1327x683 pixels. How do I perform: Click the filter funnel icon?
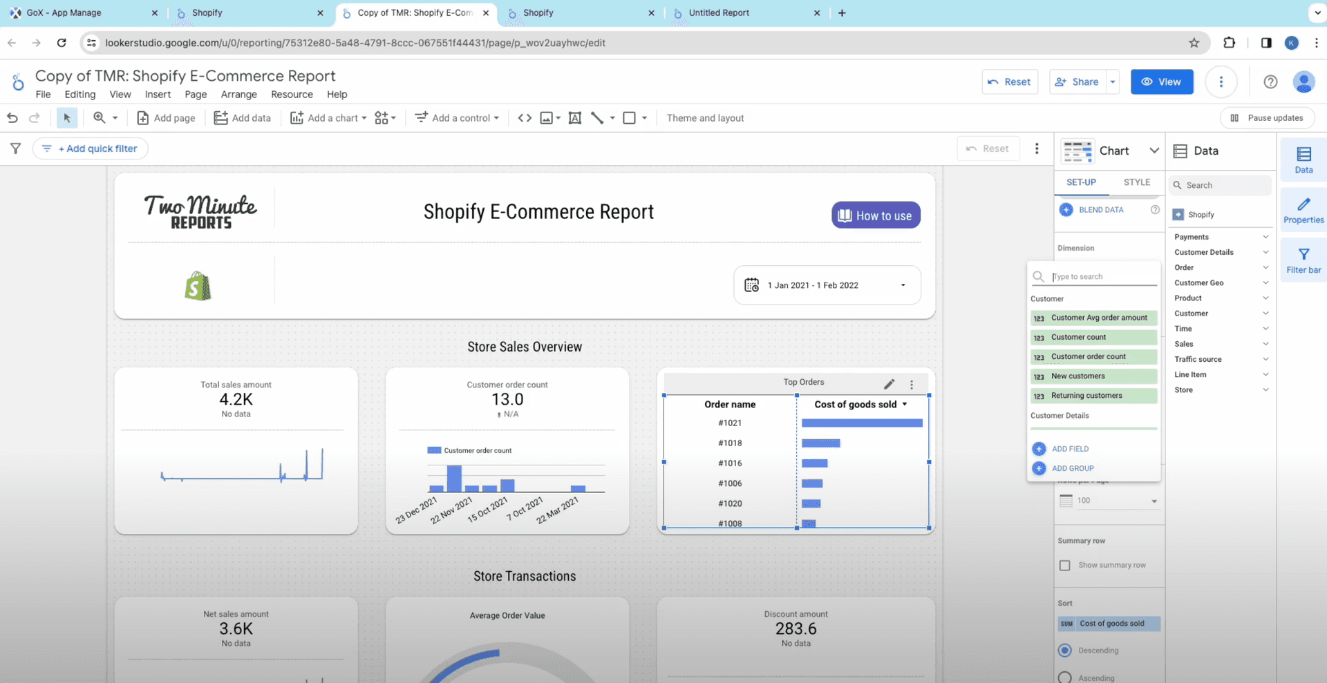click(x=15, y=148)
